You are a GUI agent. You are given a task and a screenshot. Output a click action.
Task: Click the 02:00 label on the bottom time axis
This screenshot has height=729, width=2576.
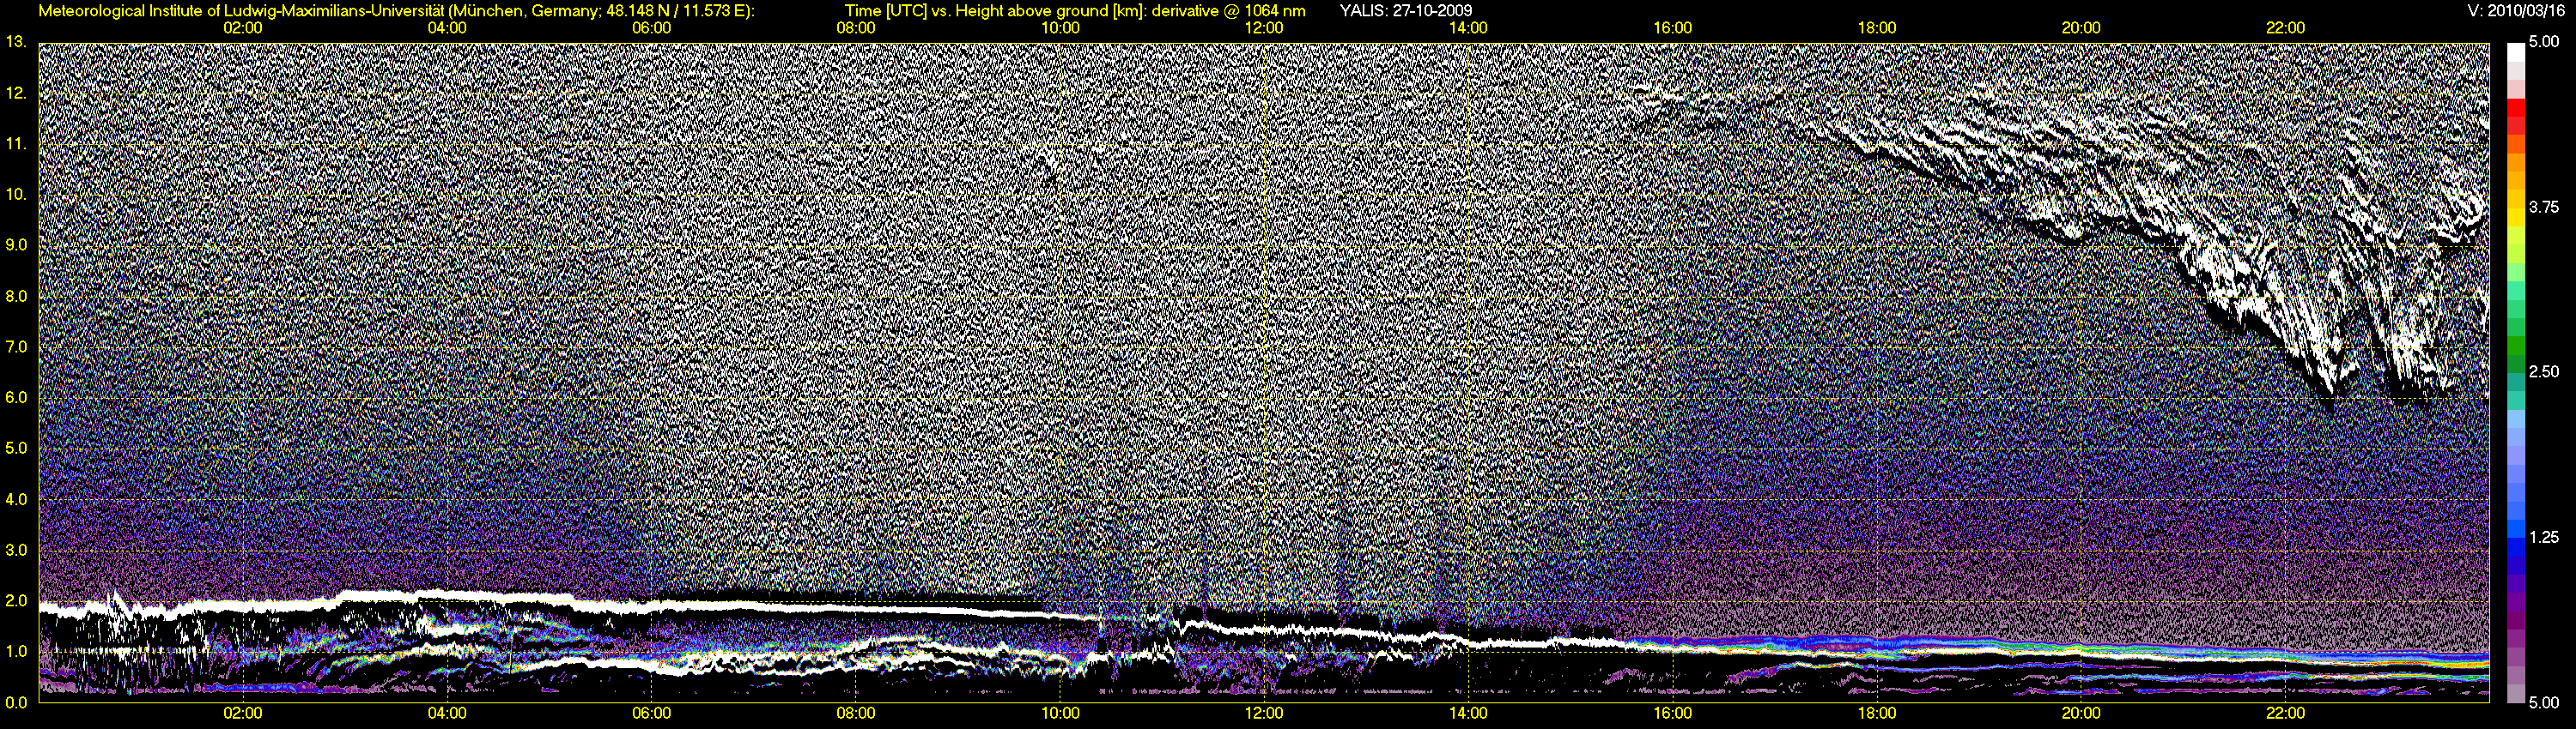(243, 713)
